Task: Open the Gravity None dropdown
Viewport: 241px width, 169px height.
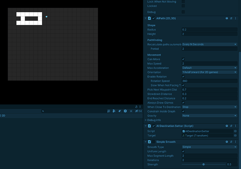Action: pyautogui.click(x=209, y=116)
